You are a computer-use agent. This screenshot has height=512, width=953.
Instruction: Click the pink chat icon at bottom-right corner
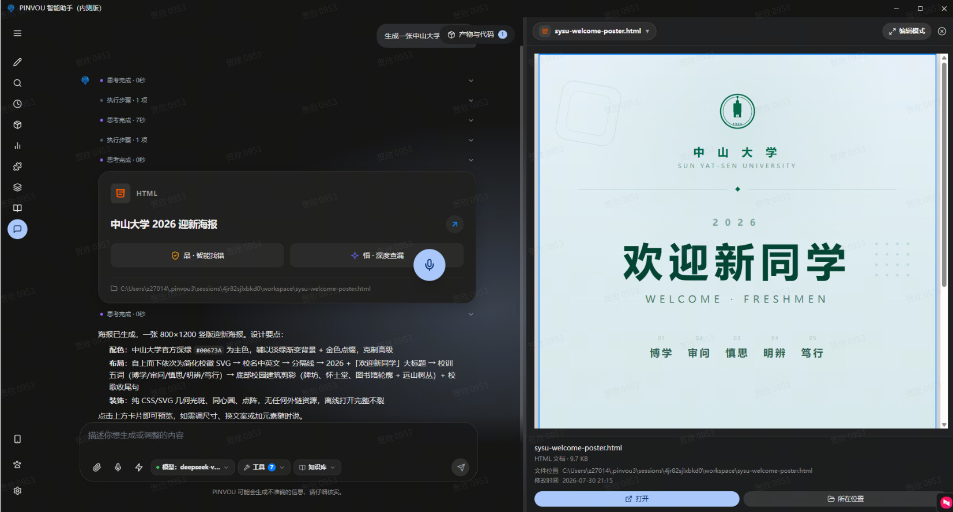[946, 503]
